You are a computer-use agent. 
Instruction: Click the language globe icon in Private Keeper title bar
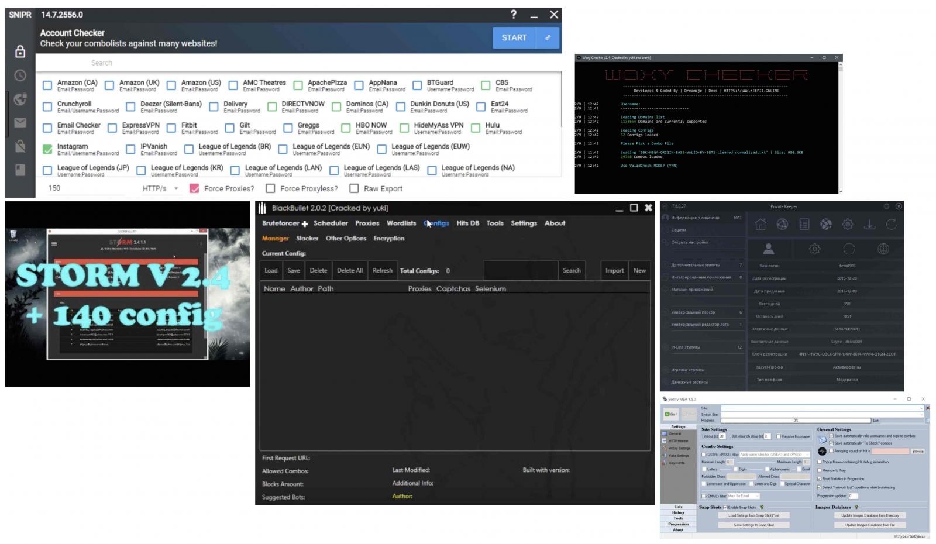(886, 206)
